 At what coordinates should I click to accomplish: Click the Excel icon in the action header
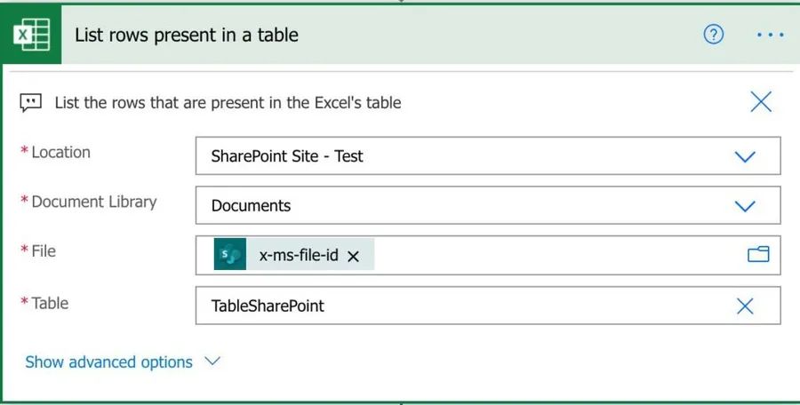[x=31, y=36]
